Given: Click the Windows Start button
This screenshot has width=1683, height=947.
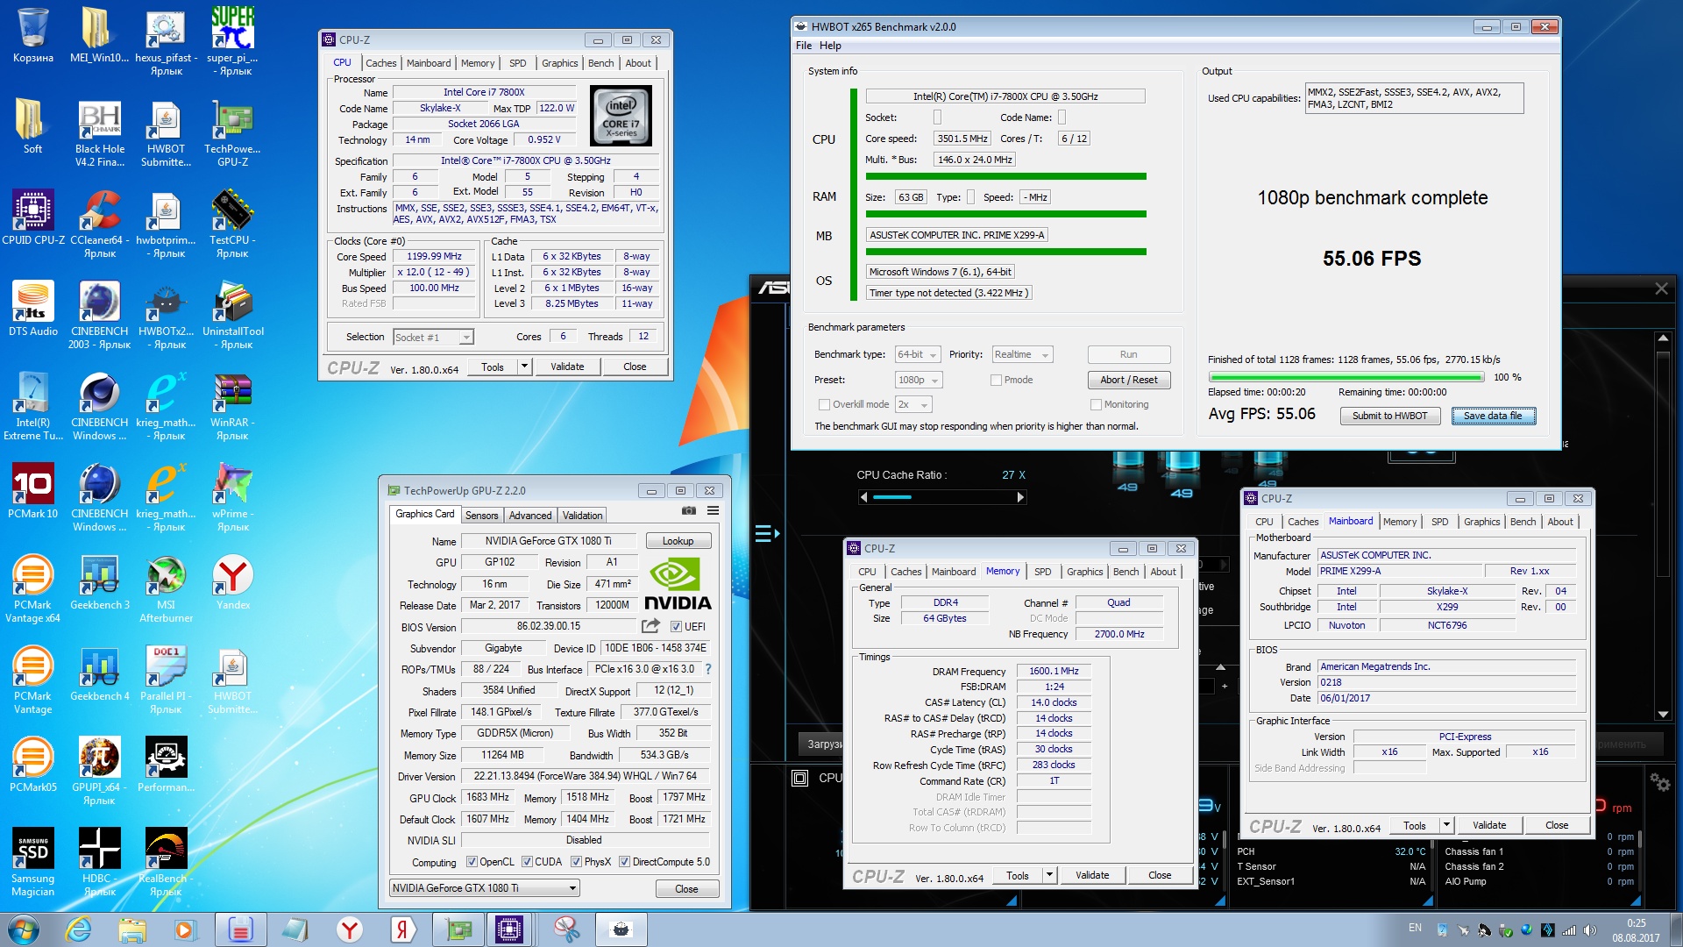Looking at the screenshot, I should coord(23,929).
